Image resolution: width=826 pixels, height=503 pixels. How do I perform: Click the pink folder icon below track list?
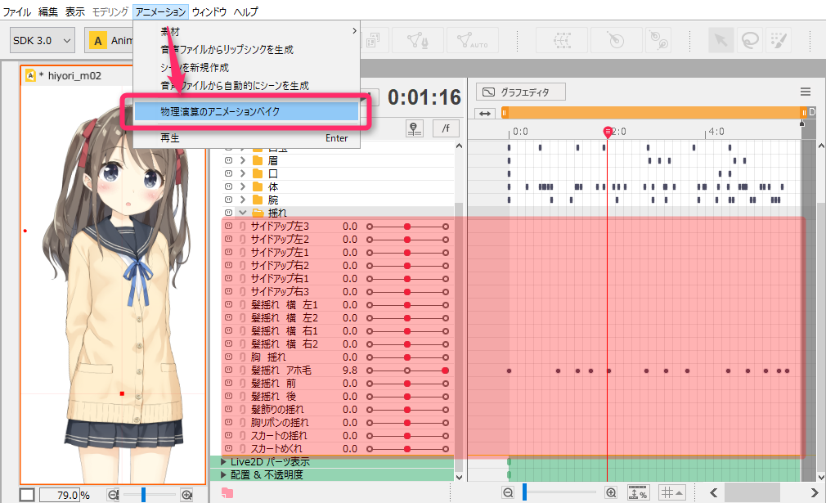tap(227, 493)
